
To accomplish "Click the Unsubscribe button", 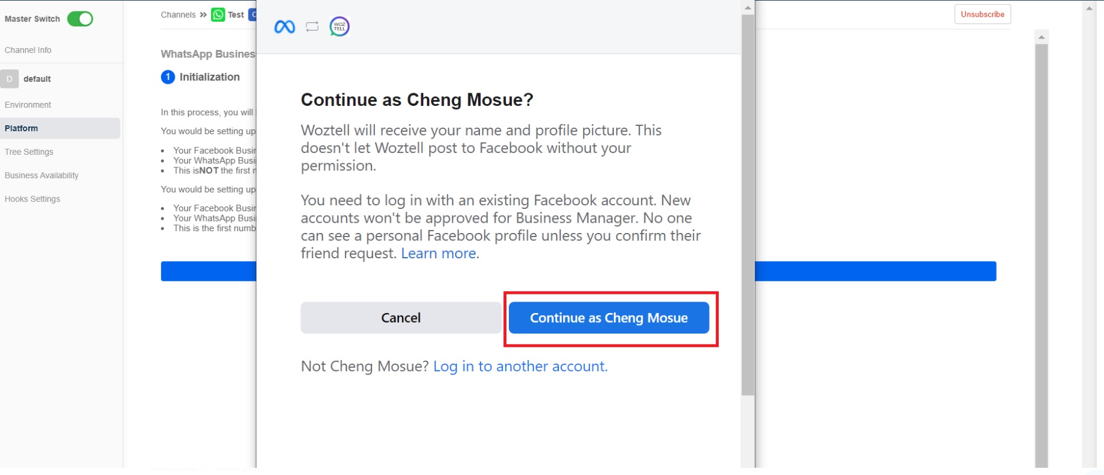I will click(982, 14).
